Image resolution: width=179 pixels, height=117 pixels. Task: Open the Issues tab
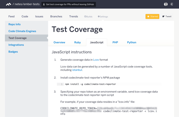[39, 17]
